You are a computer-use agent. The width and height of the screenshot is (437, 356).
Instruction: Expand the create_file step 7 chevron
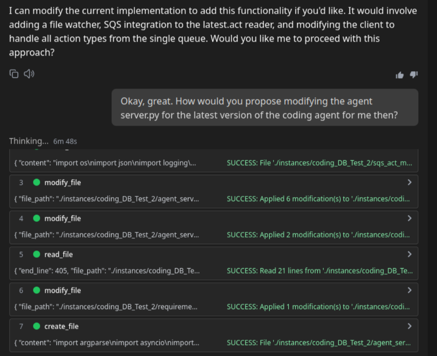410,326
